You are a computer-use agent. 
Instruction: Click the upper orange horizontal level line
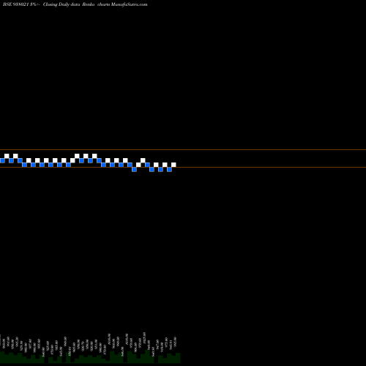click(x=183, y=149)
